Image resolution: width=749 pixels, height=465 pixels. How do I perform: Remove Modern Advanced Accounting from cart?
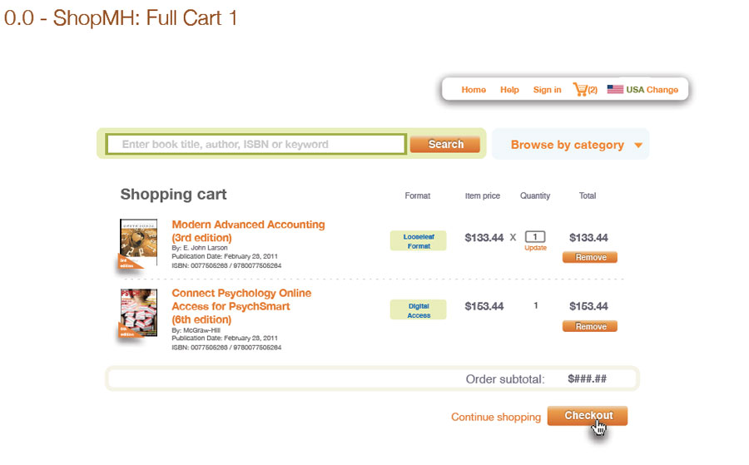click(x=590, y=258)
